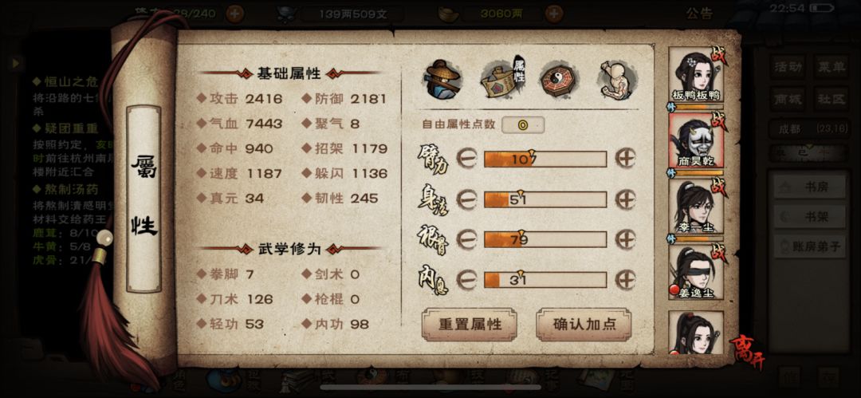
Task: Decrease 身法 with its minus button
Action: coord(466,199)
